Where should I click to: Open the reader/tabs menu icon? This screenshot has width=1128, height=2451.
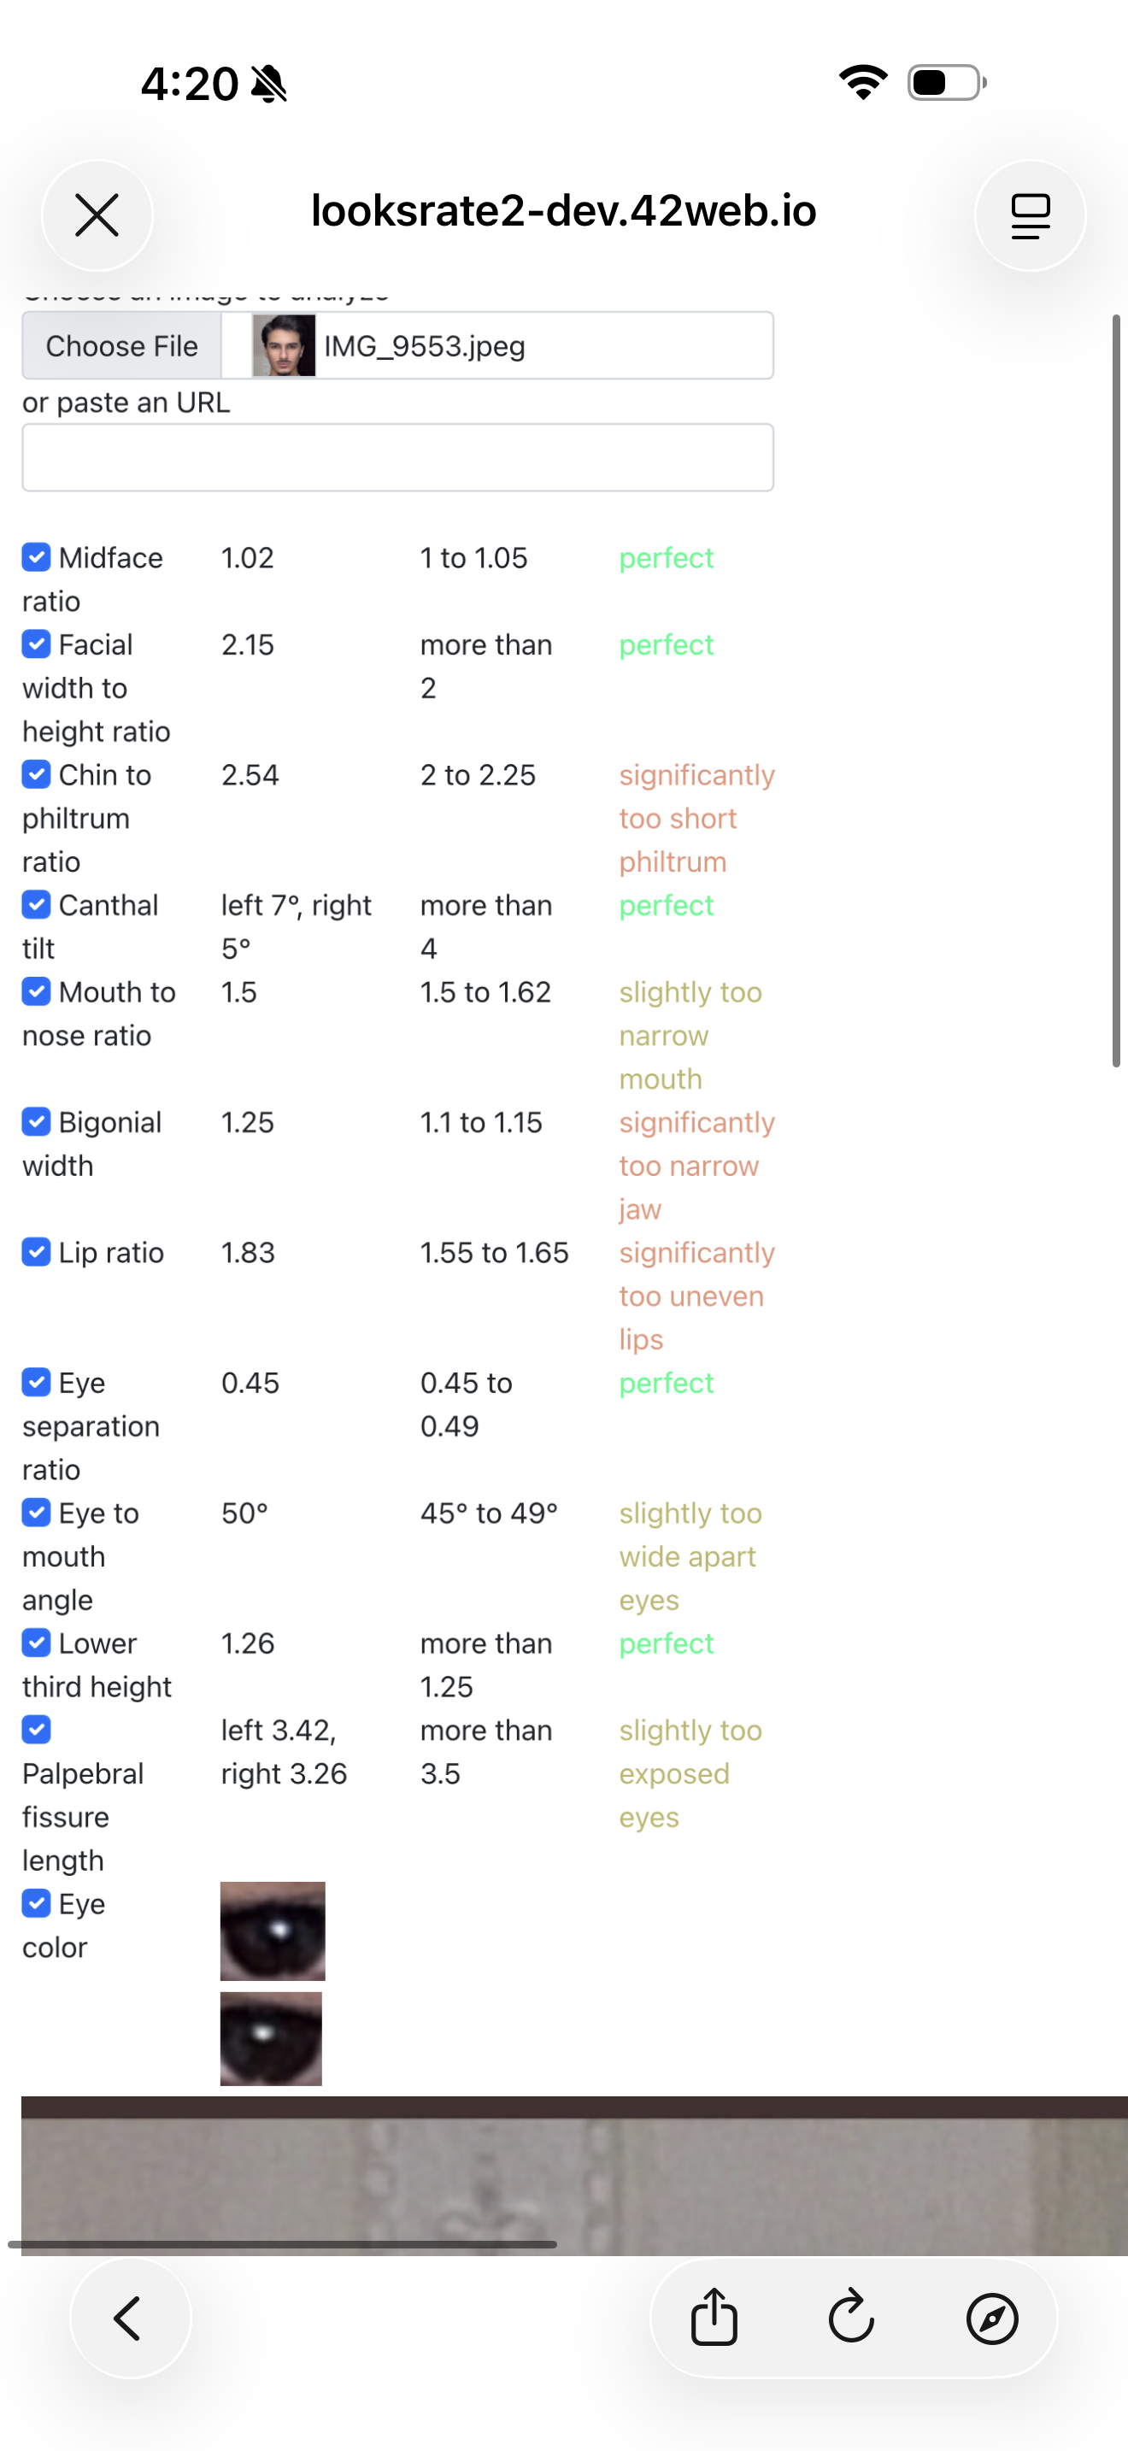coord(1030,215)
